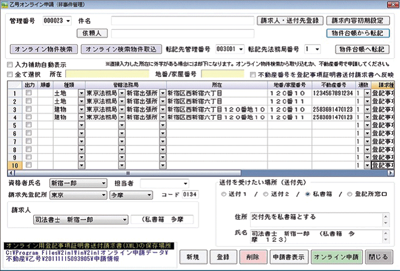Choose the 登記所窓口 radio option

tap(350, 194)
